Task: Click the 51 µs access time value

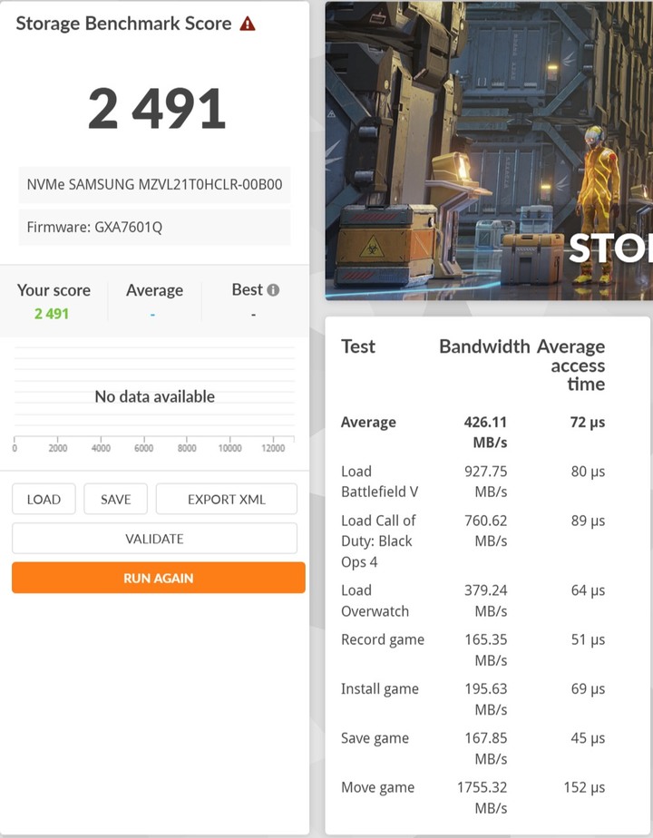Action: pyautogui.click(x=588, y=639)
